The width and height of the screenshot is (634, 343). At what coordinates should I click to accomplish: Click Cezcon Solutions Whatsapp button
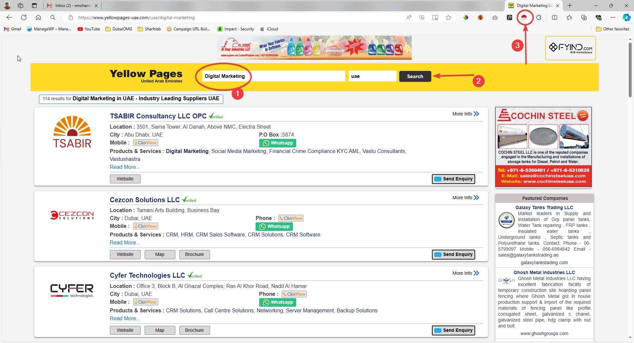274,226
